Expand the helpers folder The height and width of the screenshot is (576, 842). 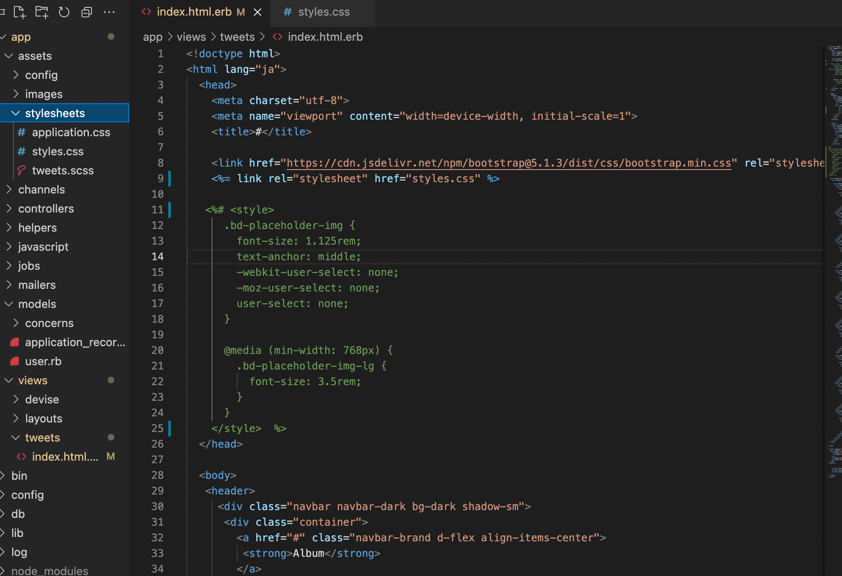(x=9, y=228)
